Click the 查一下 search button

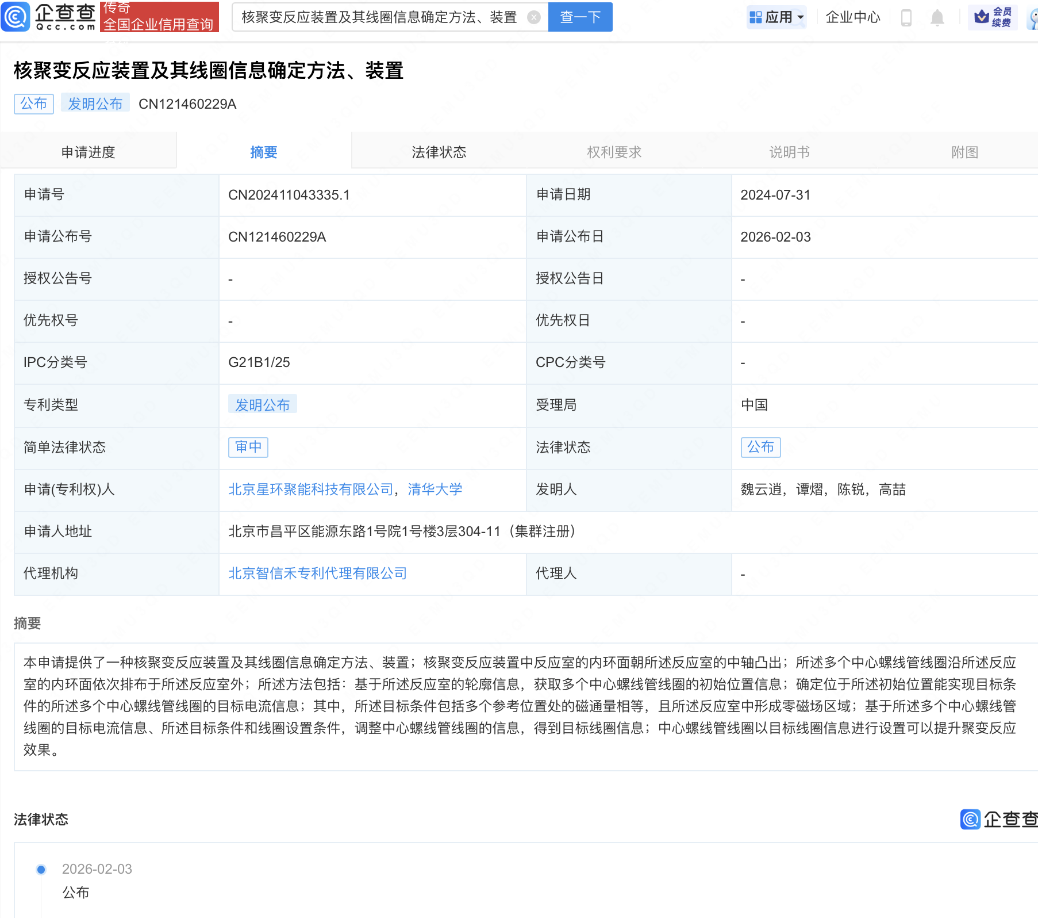(x=580, y=17)
